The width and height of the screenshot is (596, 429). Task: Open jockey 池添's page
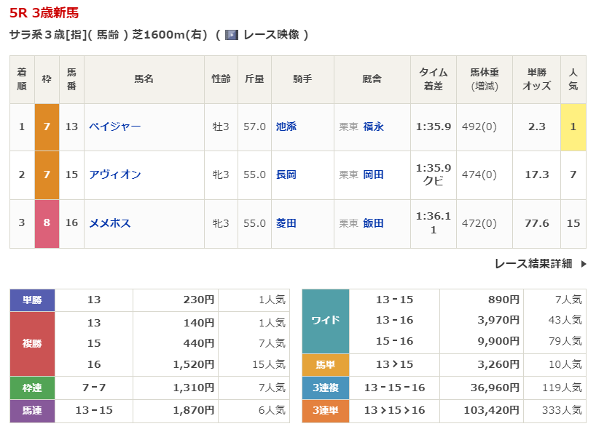point(286,127)
